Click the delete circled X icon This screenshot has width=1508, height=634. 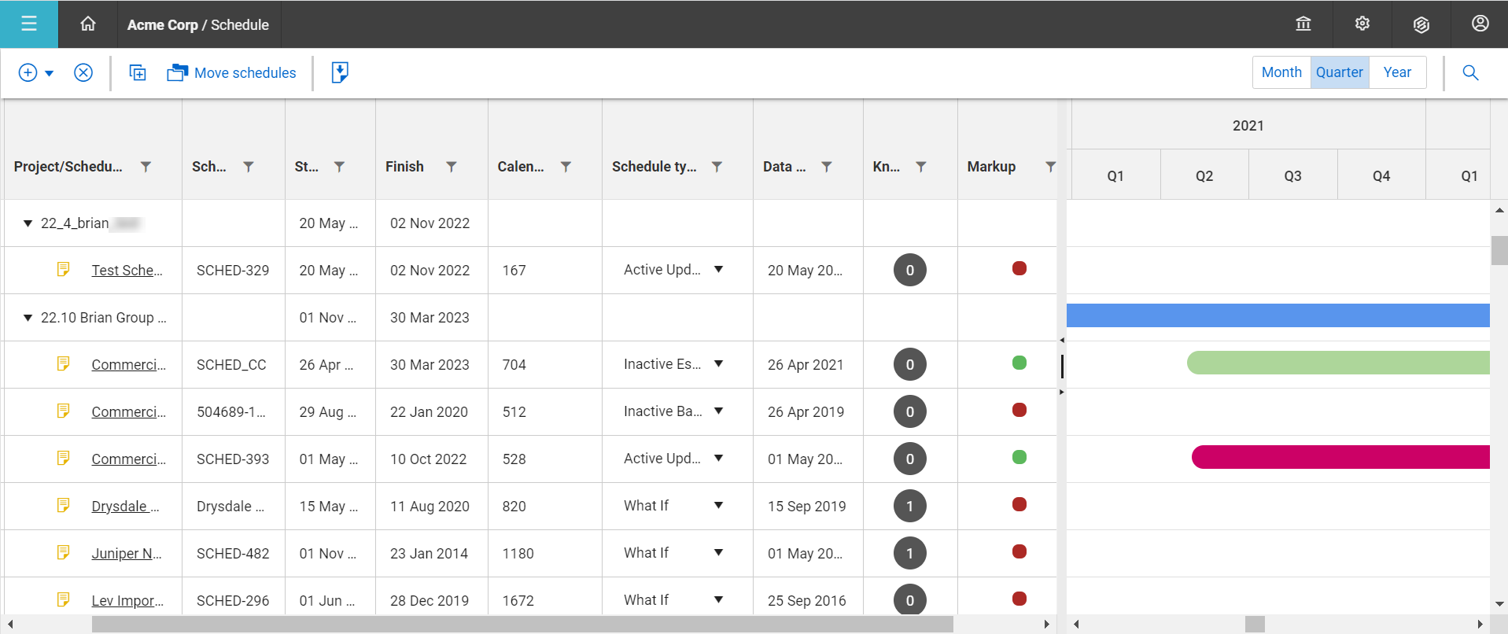click(83, 73)
